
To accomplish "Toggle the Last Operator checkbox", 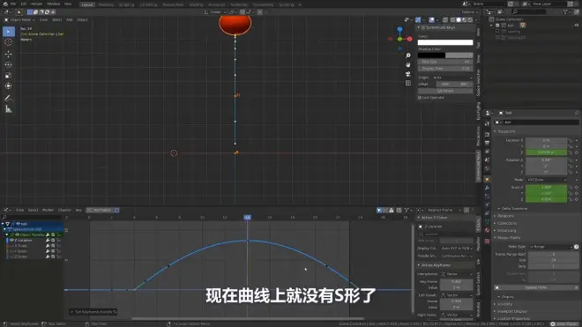I will click(420, 98).
